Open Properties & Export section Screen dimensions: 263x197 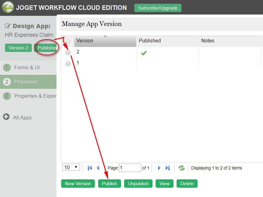coord(28,96)
